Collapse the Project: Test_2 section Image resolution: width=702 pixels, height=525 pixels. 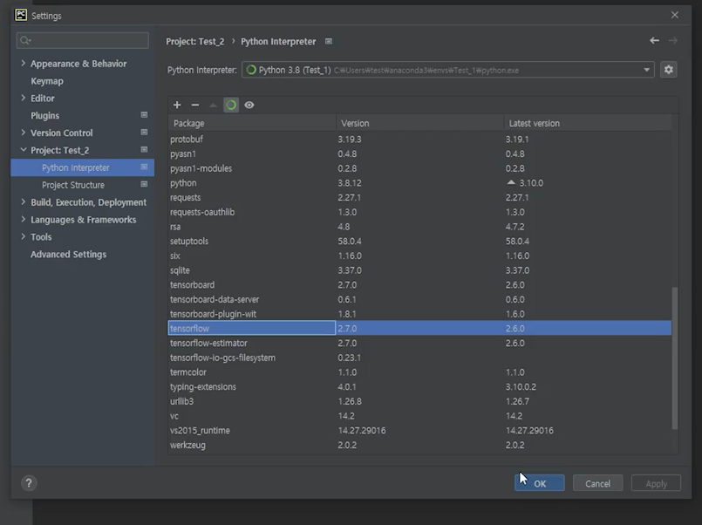pyautogui.click(x=24, y=150)
